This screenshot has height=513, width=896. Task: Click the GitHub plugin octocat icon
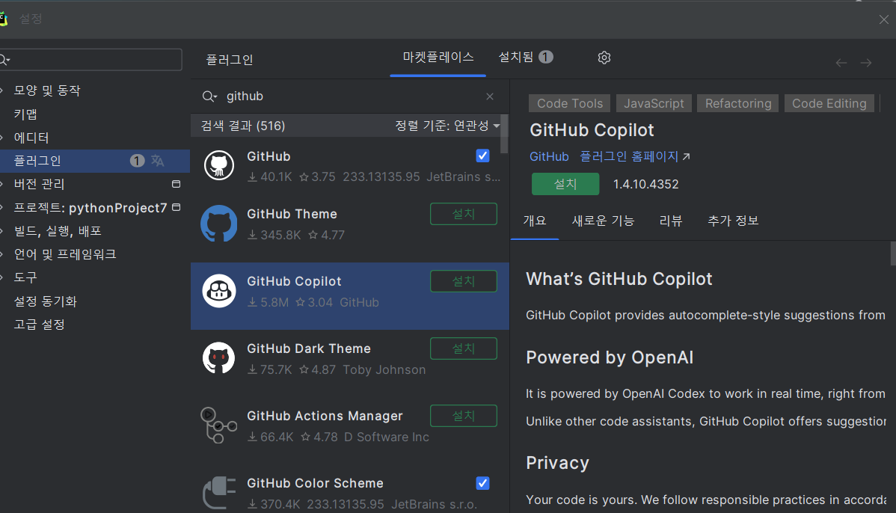[219, 165]
